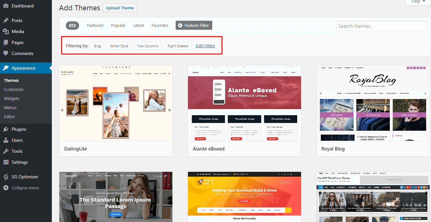Screen dimensions: 431x222
Task: Select the Pages icon in sidebar
Action: (6, 42)
